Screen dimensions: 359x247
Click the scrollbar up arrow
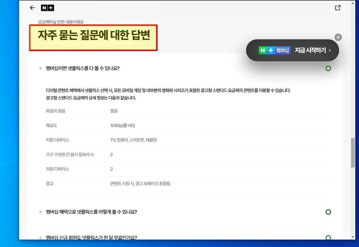(353, 3)
